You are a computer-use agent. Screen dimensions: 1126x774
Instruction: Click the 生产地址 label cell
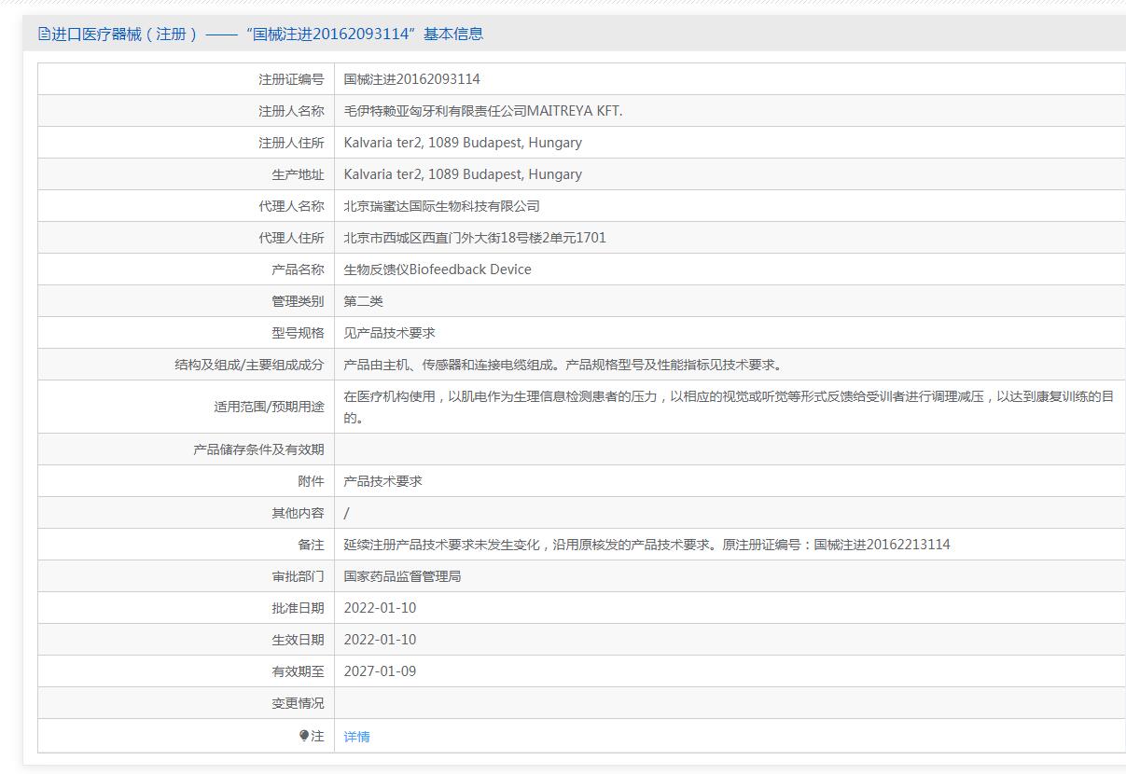pyautogui.click(x=186, y=174)
